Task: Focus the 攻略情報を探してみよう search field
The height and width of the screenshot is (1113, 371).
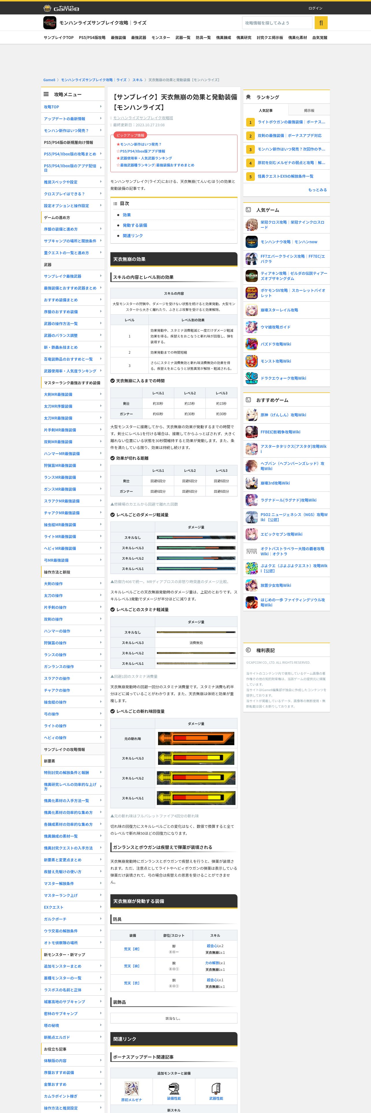Action: click(x=277, y=23)
